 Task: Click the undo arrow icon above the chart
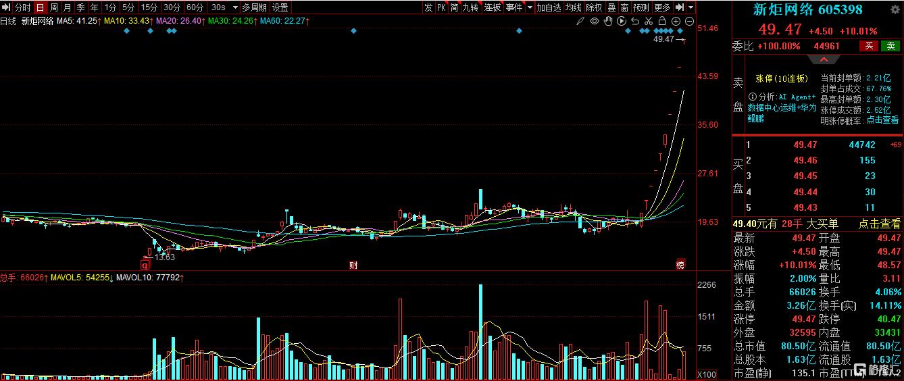tap(635, 21)
